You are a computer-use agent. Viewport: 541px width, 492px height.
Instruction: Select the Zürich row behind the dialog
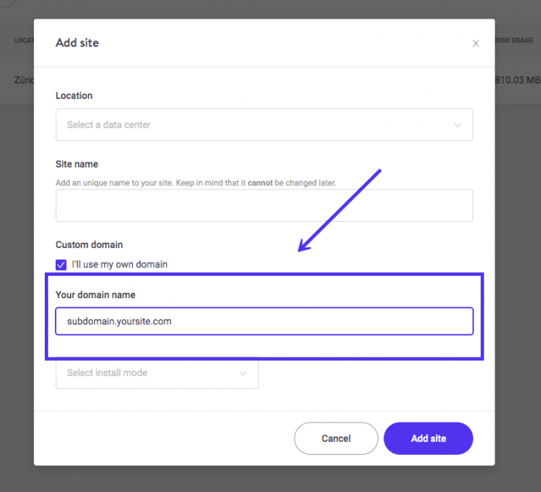point(22,79)
